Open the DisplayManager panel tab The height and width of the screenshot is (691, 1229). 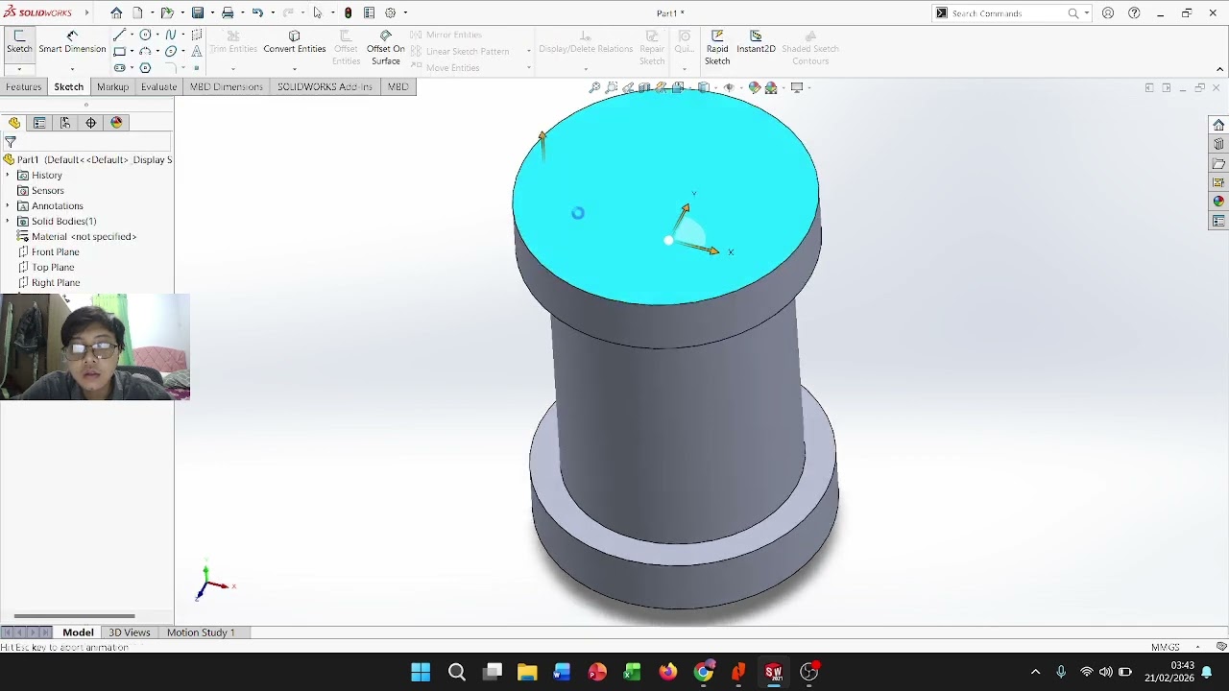[x=117, y=123]
